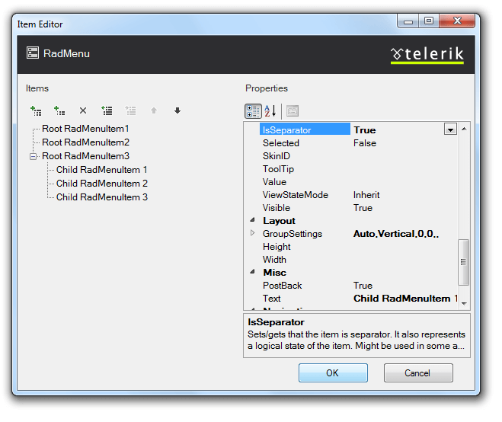Click the Demote item icon
Viewport: 502px width, 422px height.
130,110
